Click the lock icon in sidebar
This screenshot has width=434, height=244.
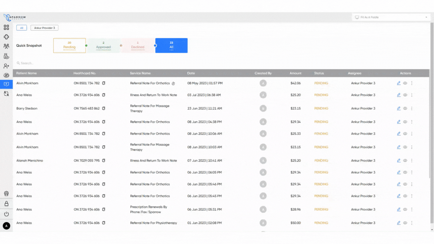(6, 204)
